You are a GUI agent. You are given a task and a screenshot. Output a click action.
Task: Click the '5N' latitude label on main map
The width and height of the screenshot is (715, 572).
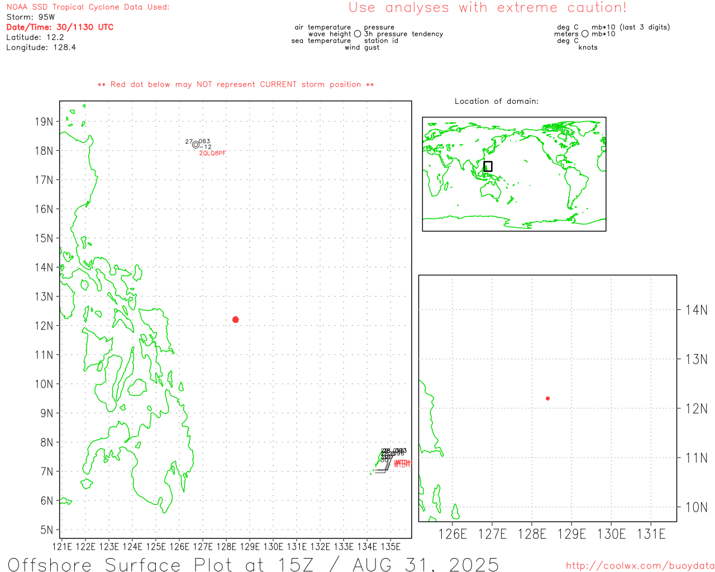click(47, 530)
